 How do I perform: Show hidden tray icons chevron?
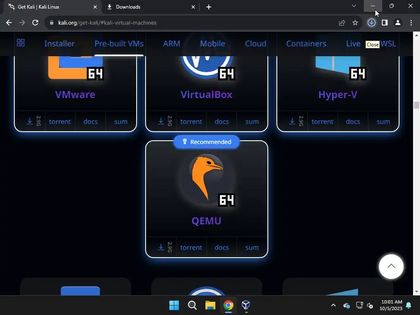(333, 305)
